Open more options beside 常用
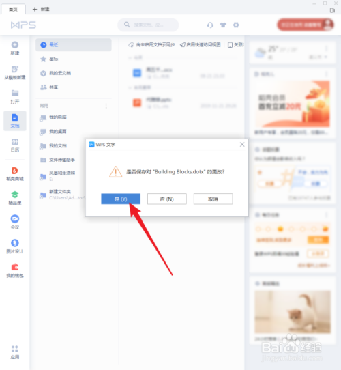 pyautogui.click(x=106, y=106)
